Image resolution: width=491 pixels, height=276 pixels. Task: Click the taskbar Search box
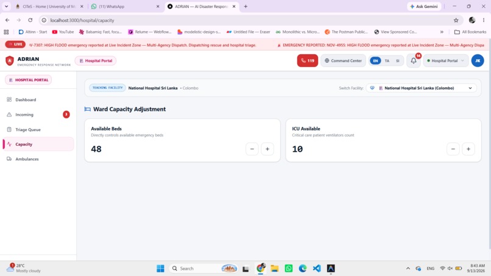click(x=203, y=269)
